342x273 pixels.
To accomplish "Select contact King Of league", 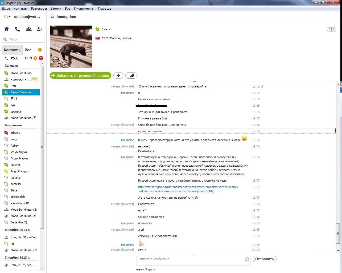I will coord(21,171).
